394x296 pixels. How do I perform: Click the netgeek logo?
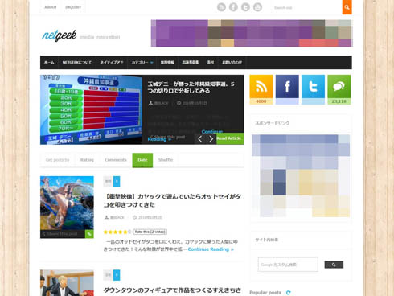(x=60, y=35)
